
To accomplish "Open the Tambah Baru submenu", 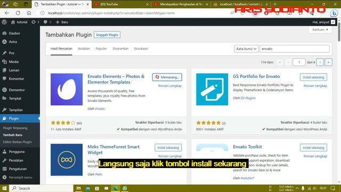I will click(x=12, y=135).
